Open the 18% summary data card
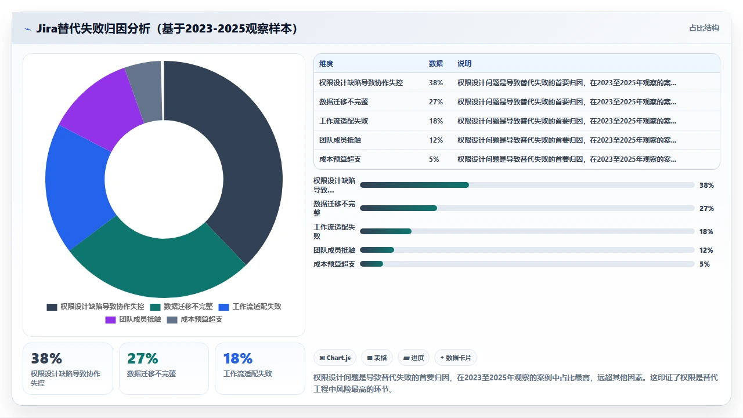 (260, 369)
